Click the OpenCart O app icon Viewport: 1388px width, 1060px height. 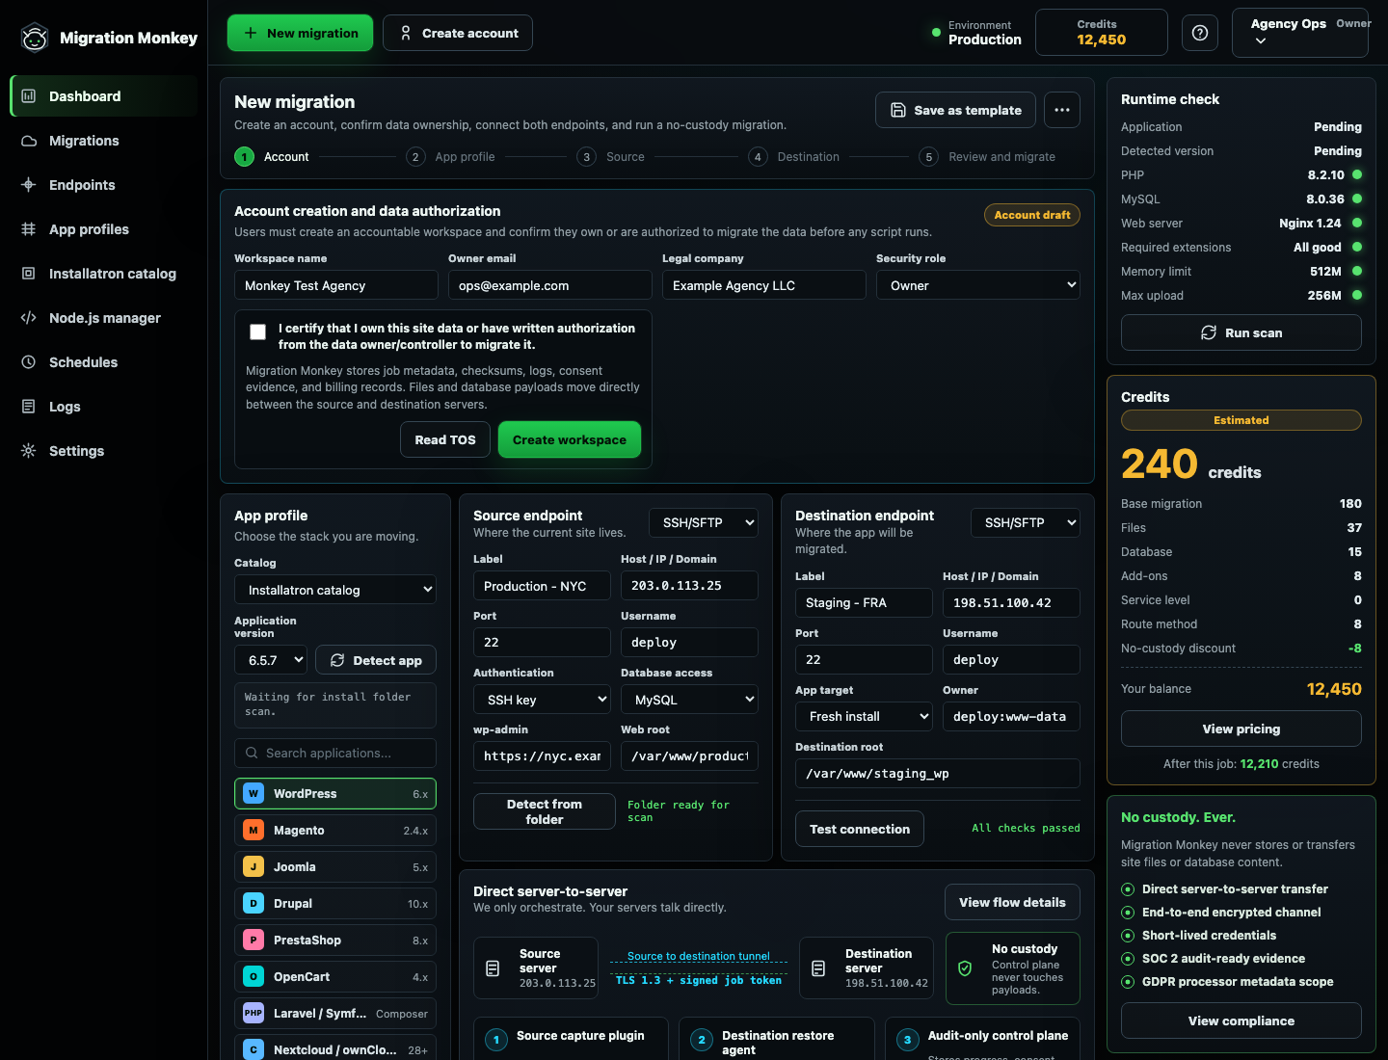pyautogui.click(x=254, y=976)
